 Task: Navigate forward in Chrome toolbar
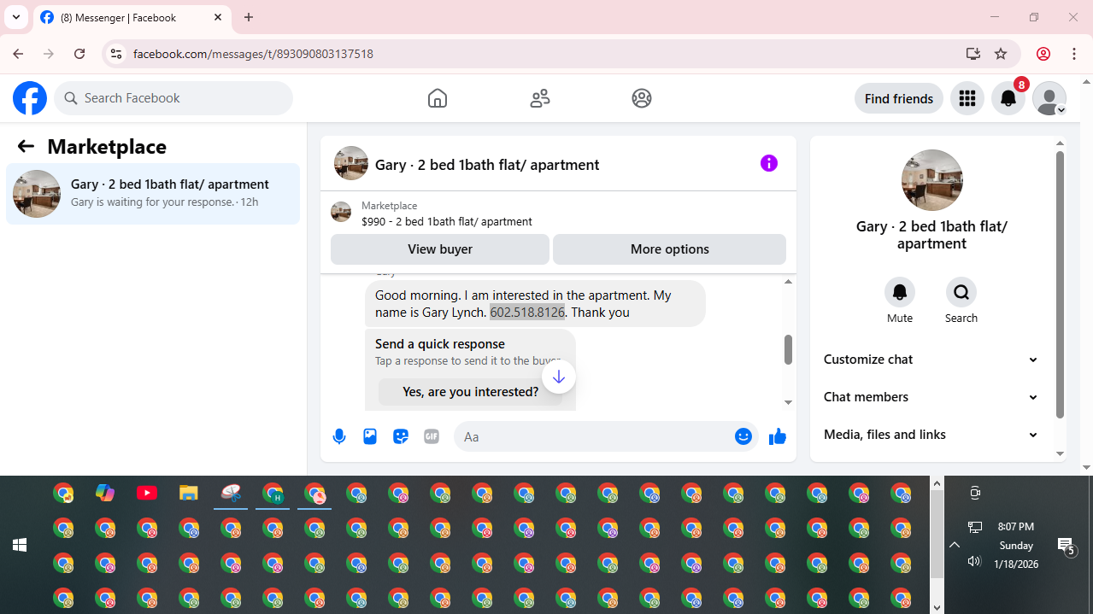point(49,54)
